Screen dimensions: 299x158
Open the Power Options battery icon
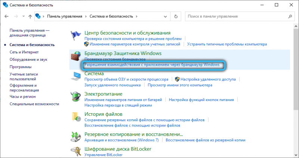(76, 97)
